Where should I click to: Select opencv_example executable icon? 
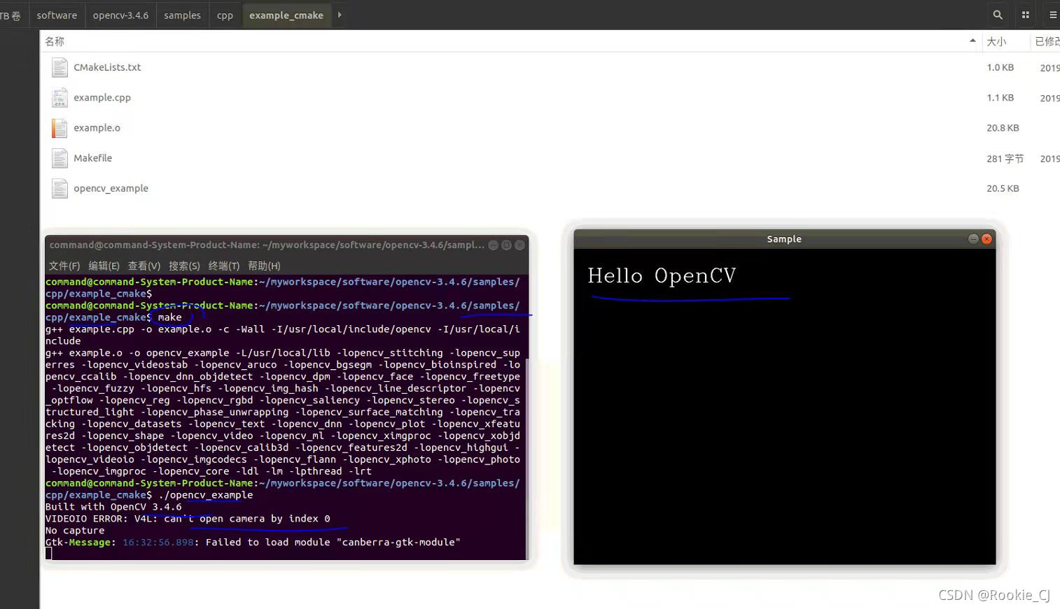pos(60,188)
